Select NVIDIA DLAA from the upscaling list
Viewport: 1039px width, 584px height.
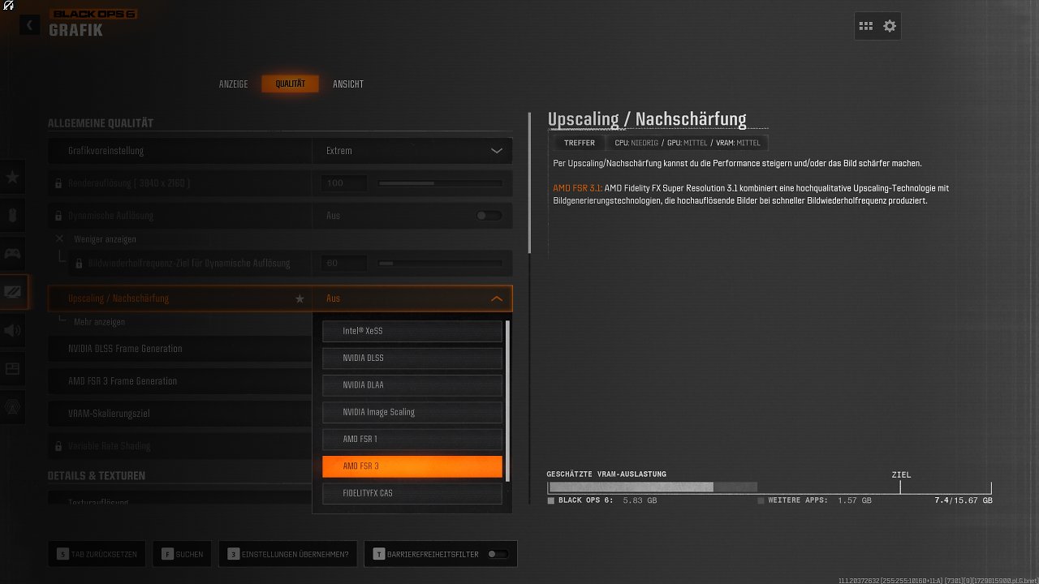pos(412,385)
